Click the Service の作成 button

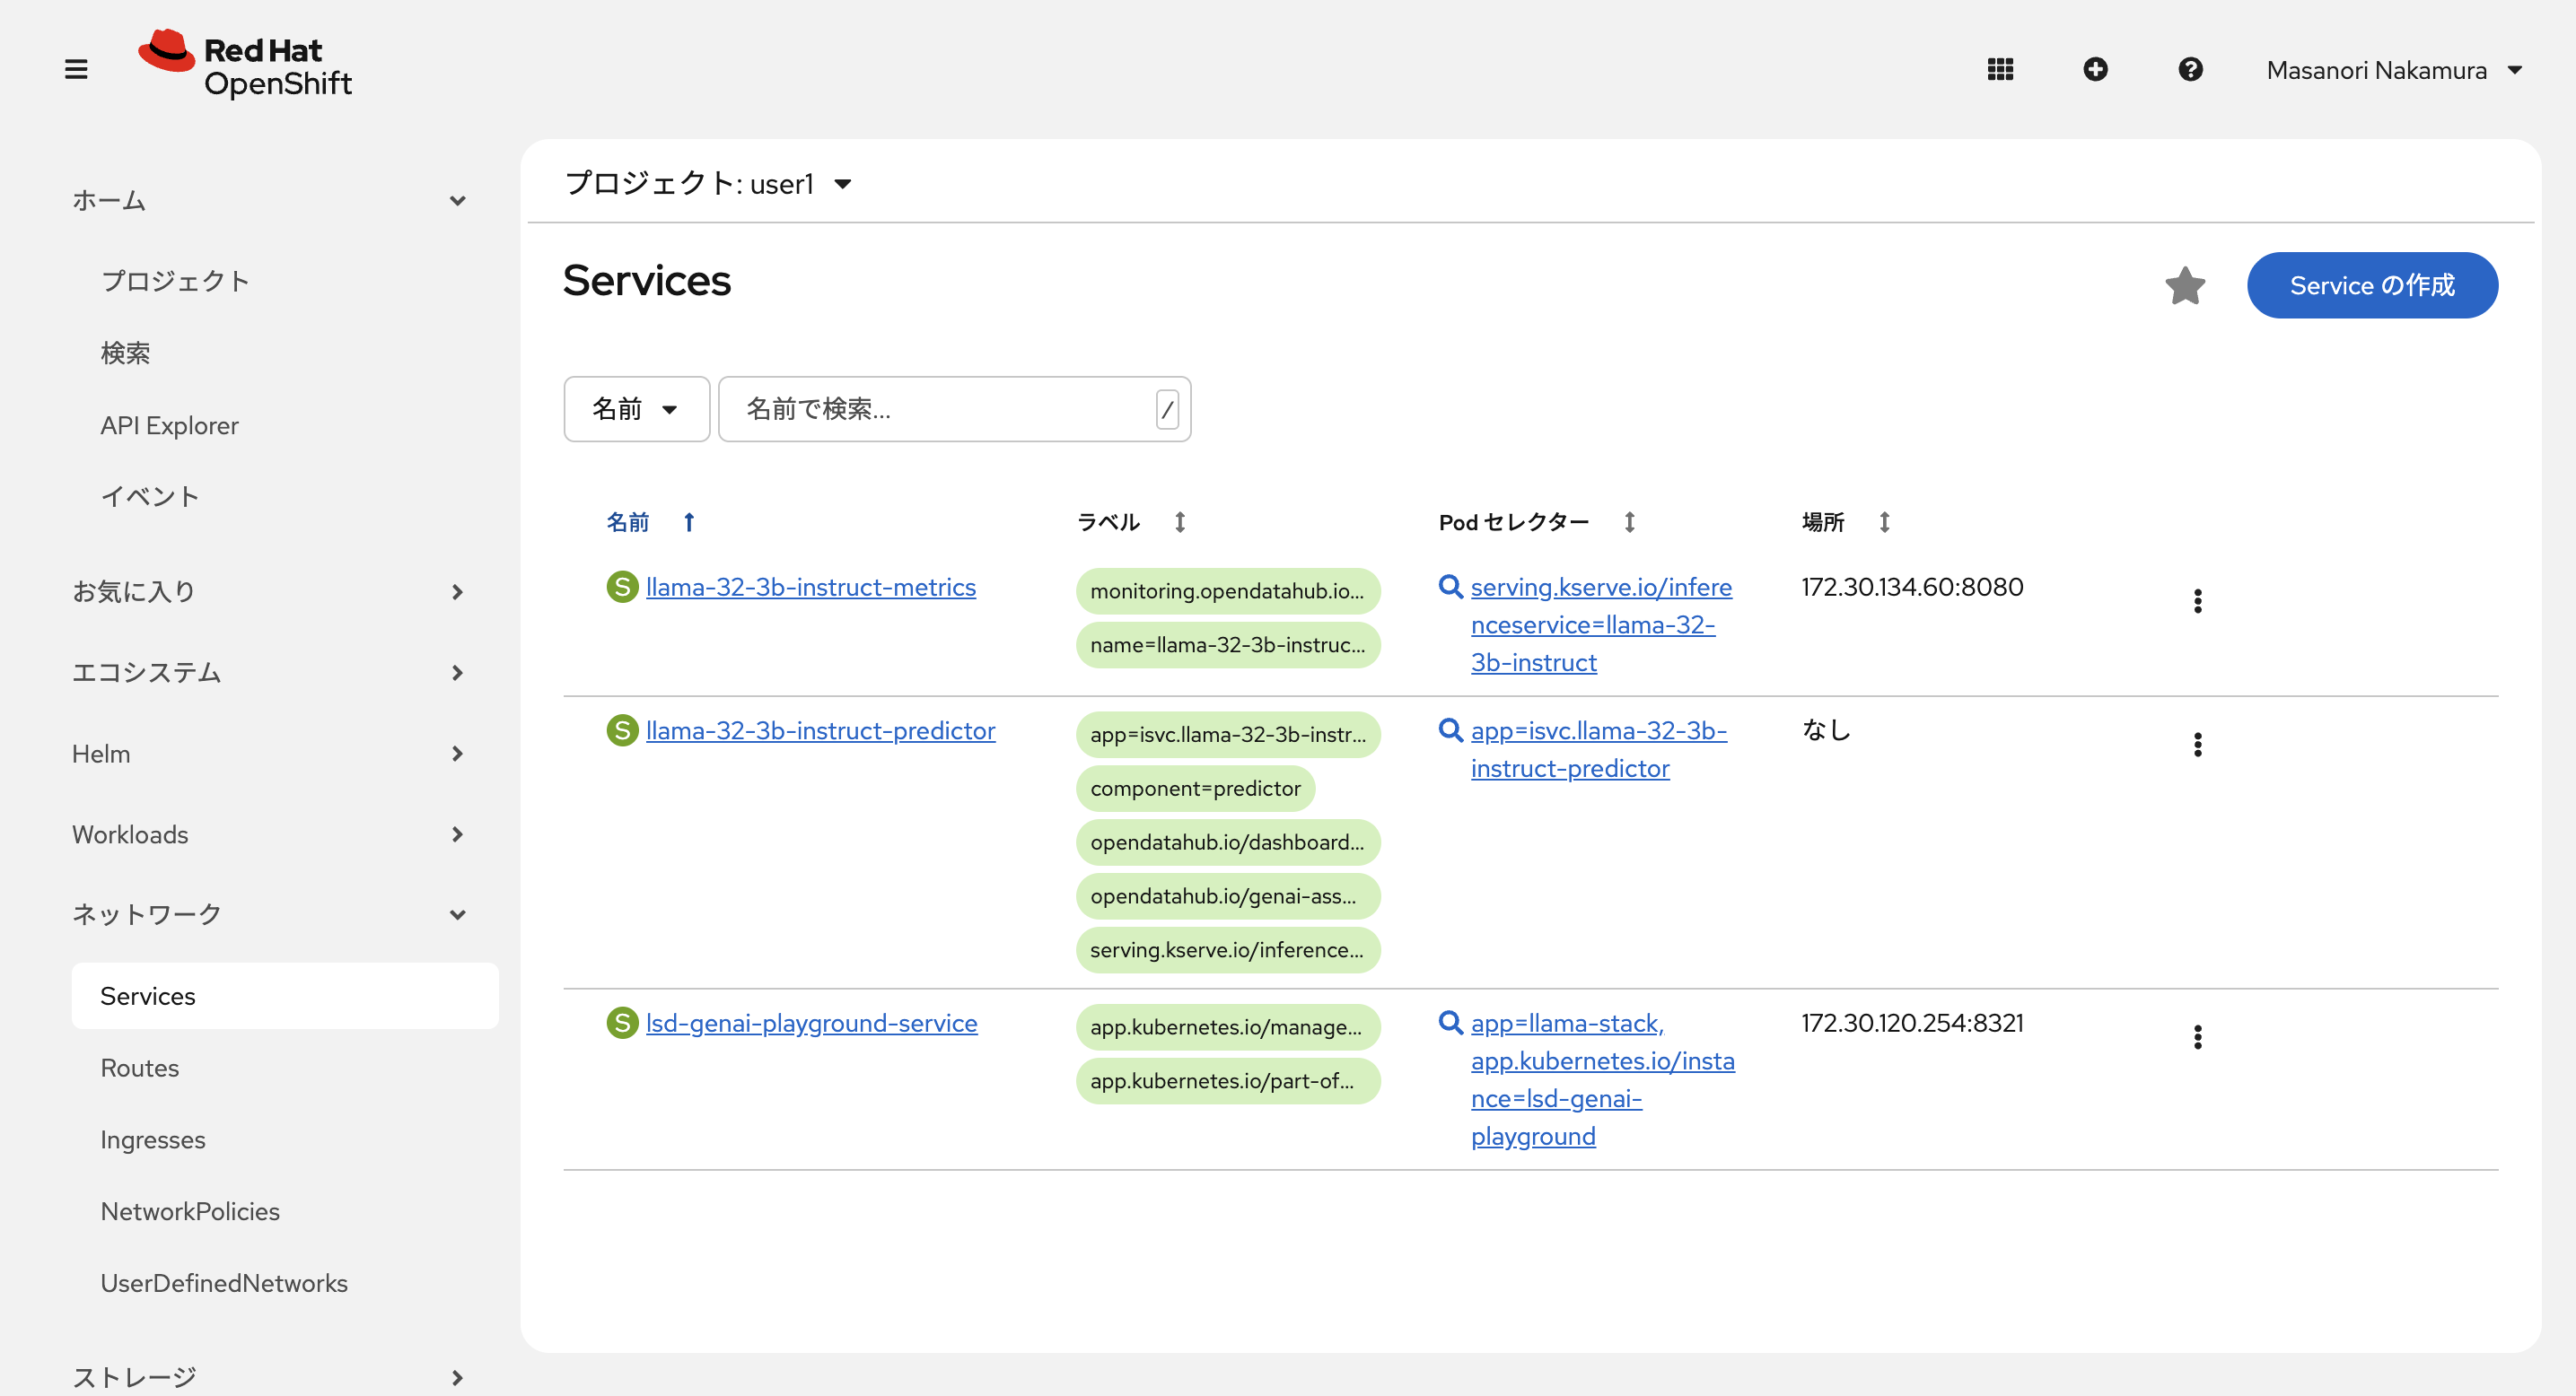click(2371, 286)
